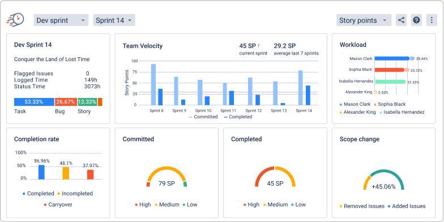
Task: Toggle Mason Clark in Workload legend
Action: click(x=355, y=104)
